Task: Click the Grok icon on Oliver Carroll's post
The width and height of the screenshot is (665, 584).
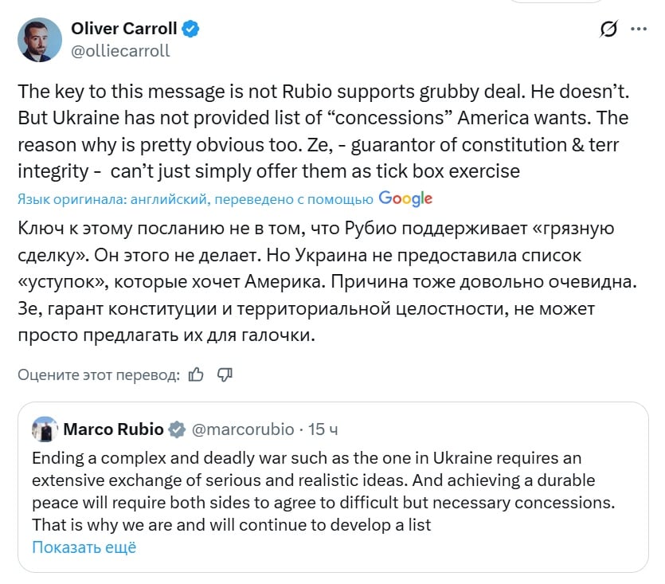Action: pos(608,29)
